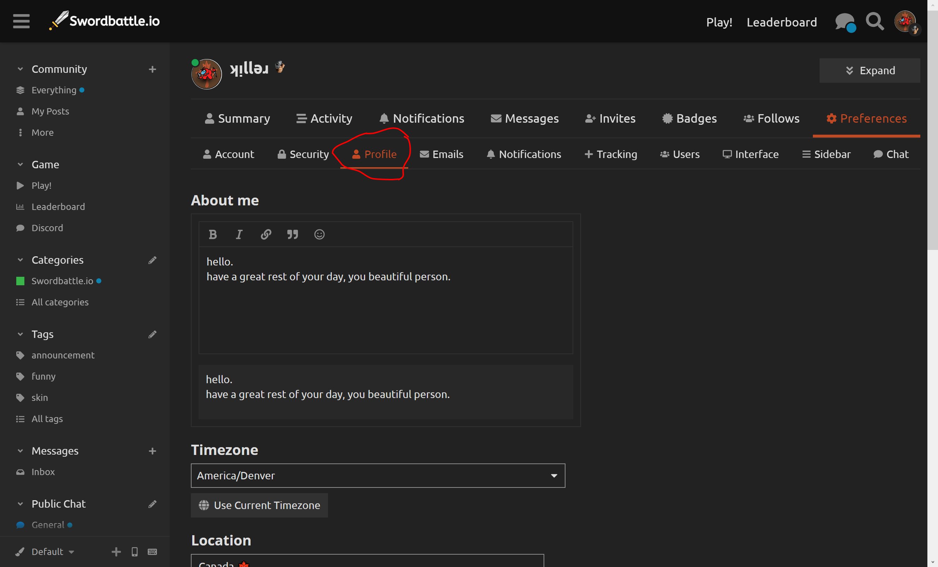The image size is (938, 567).
Task: Click the Swordbattle.io logo
Action: pyautogui.click(x=104, y=21)
